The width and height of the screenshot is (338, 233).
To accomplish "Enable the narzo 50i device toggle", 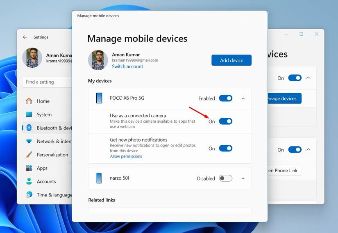I will [x=225, y=178].
